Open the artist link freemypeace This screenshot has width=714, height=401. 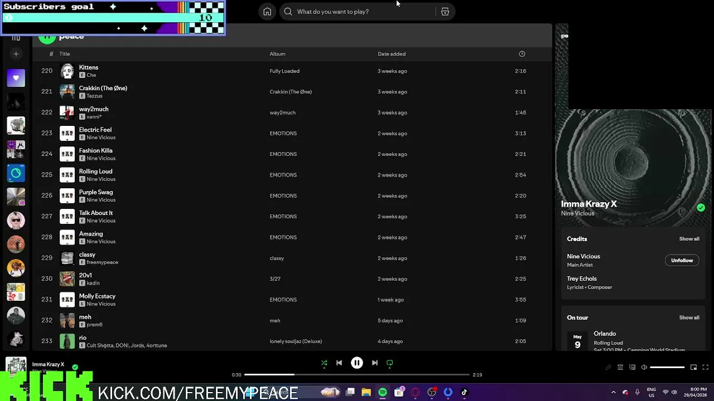102,262
